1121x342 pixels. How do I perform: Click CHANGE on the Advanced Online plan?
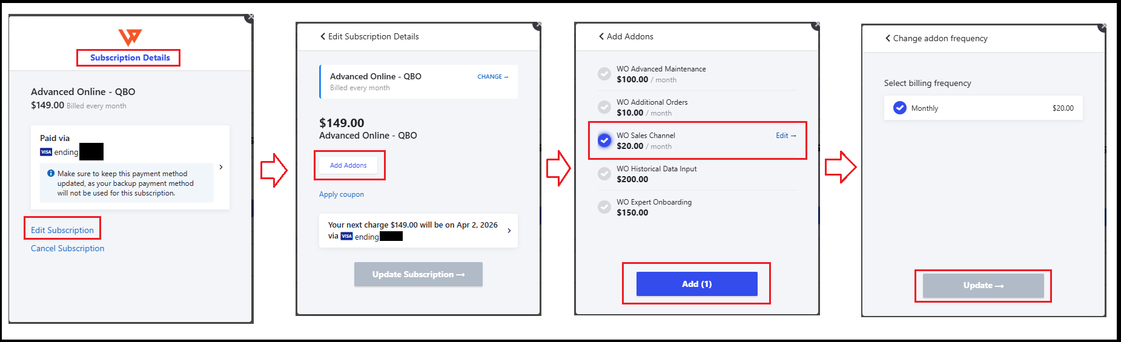[x=492, y=77]
